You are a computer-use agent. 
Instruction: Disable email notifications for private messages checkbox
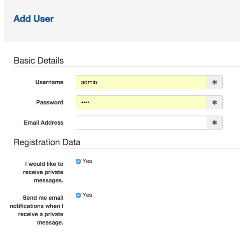click(78, 195)
